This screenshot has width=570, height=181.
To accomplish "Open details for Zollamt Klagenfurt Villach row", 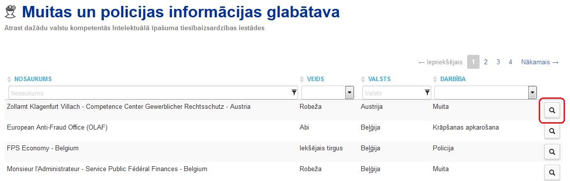I will pyautogui.click(x=552, y=110).
